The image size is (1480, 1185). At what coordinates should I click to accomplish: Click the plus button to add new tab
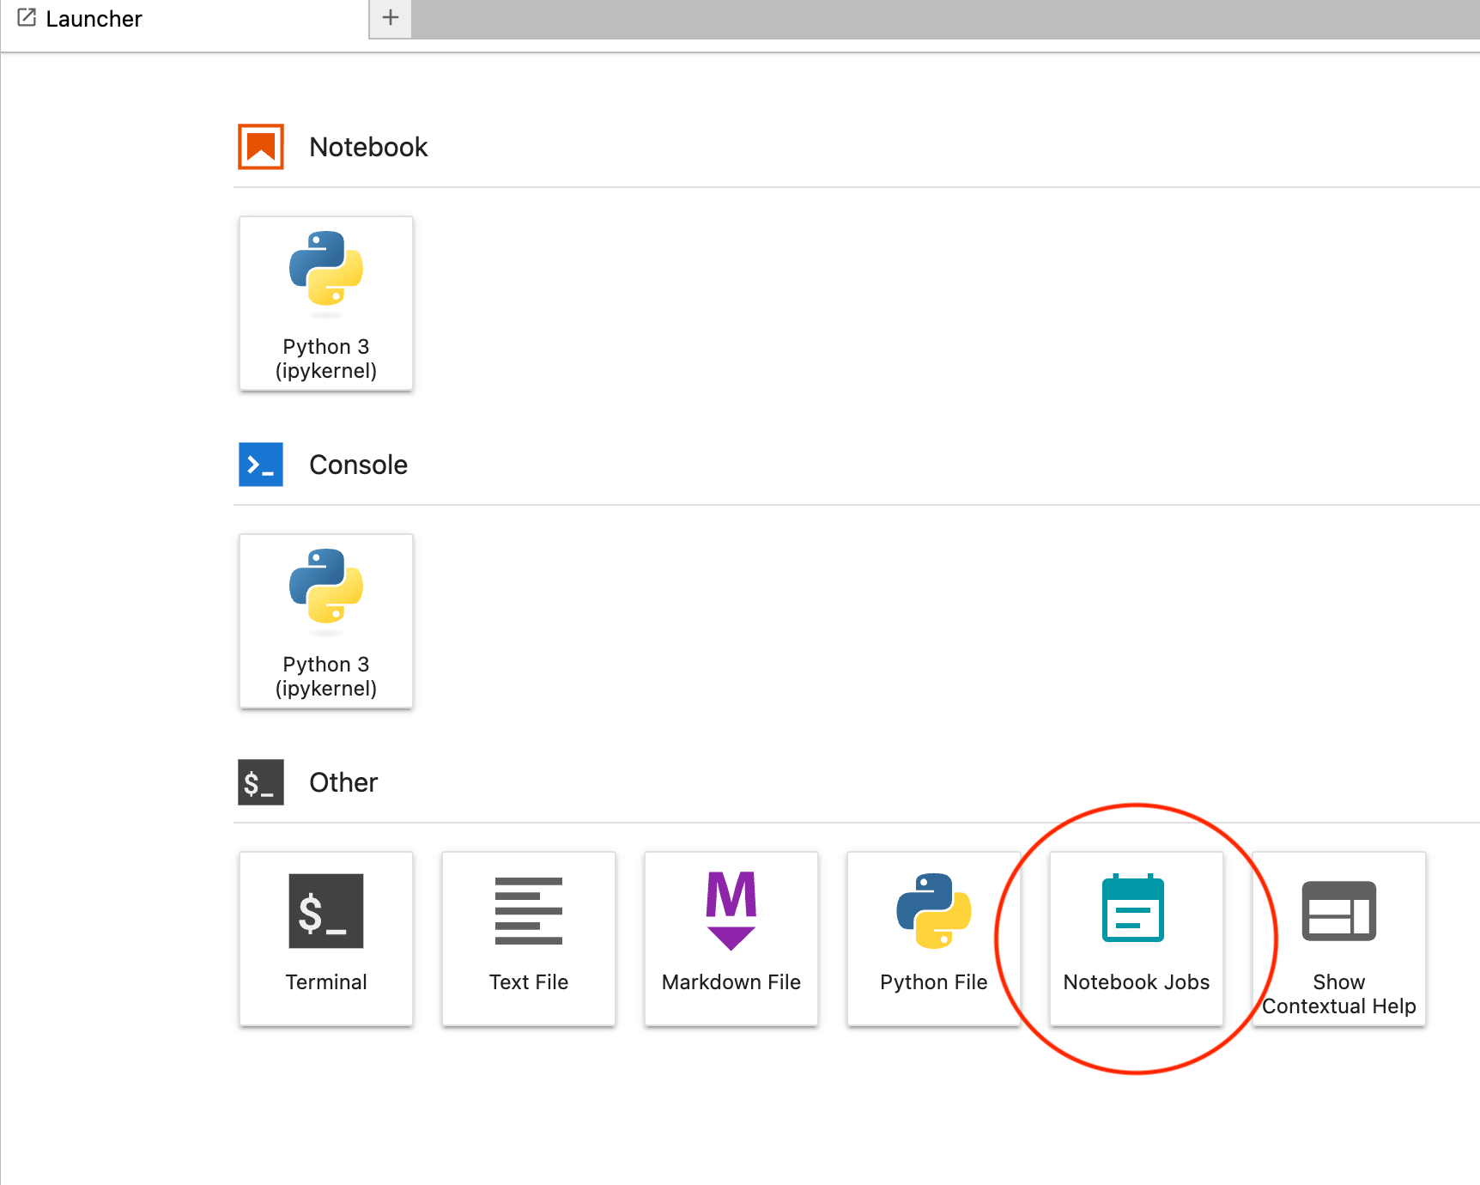point(391,18)
